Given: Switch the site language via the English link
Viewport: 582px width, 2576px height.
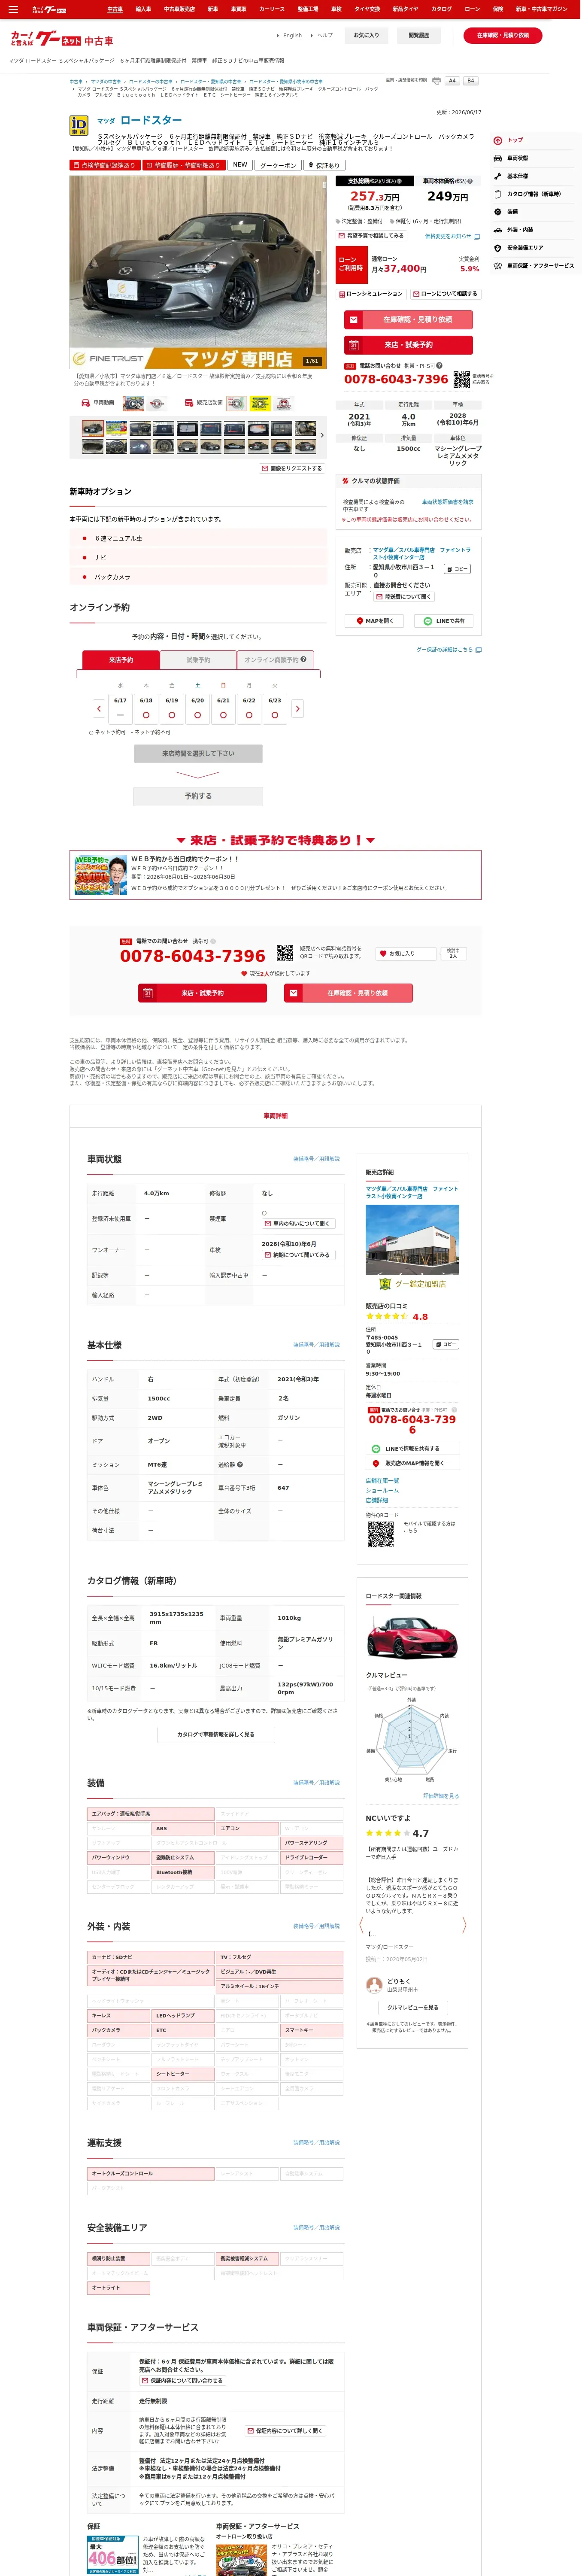Looking at the screenshot, I should pyautogui.click(x=292, y=35).
